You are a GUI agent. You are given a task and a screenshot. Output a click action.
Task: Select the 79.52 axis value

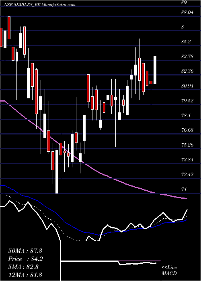(x=187, y=100)
